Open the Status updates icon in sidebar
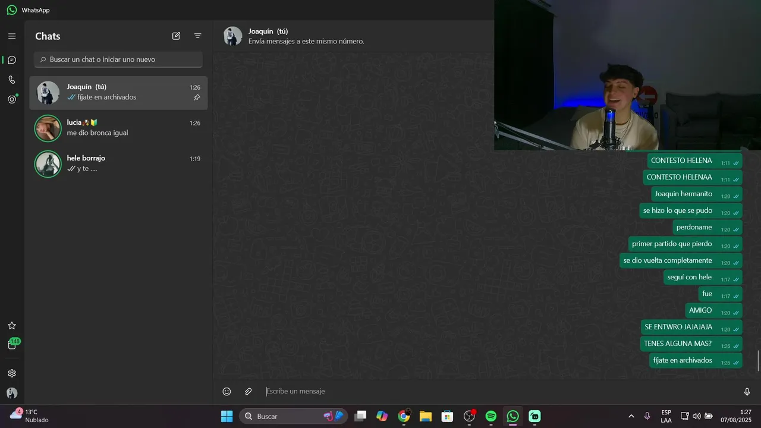The image size is (761, 428). tap(12, 99)
